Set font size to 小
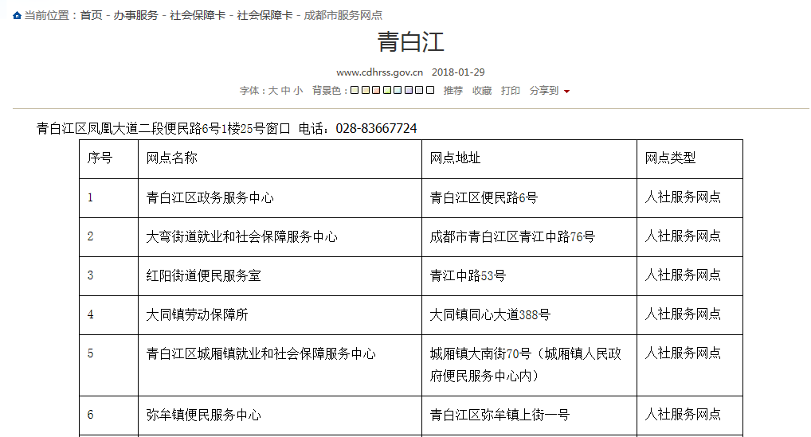The image size is (811, 437). click(x=298, y=91)
